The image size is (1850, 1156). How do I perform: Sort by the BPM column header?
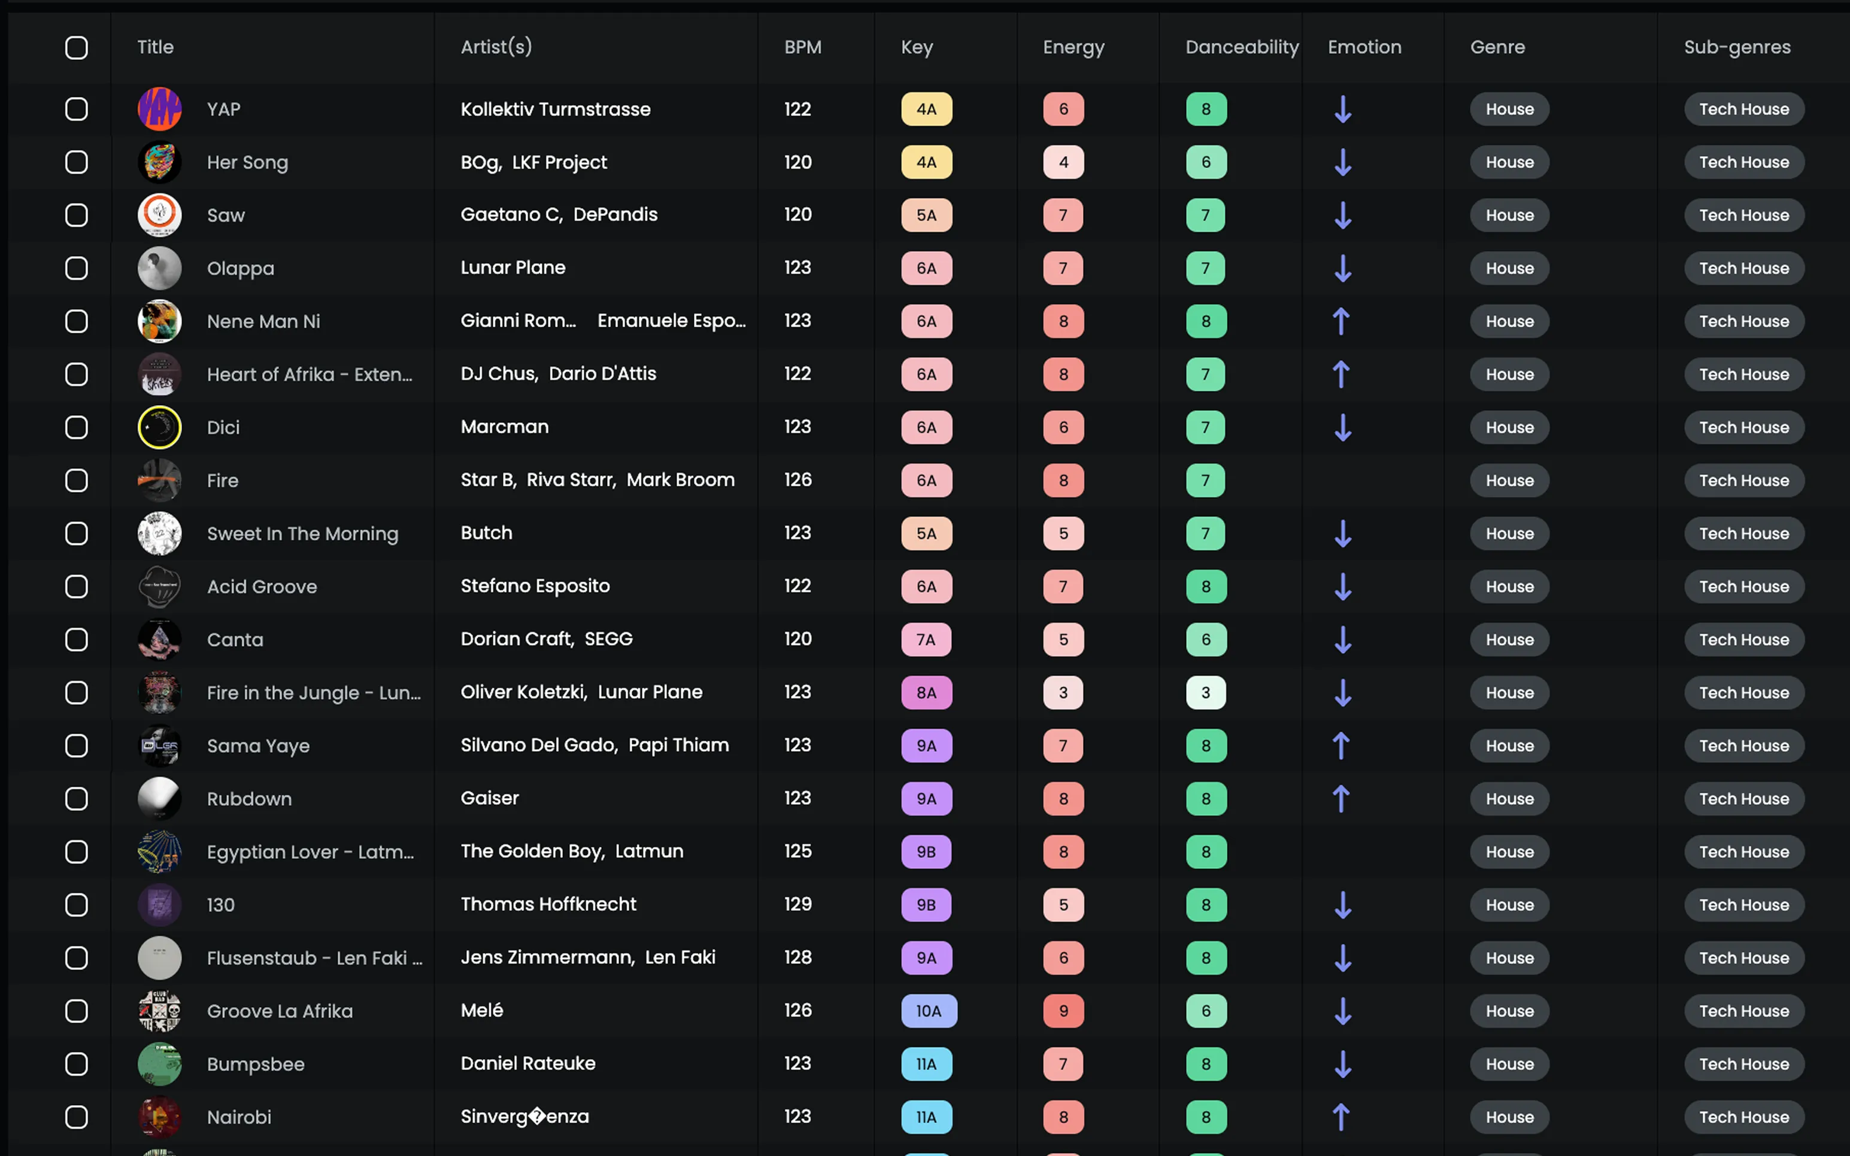pos(802,47)
